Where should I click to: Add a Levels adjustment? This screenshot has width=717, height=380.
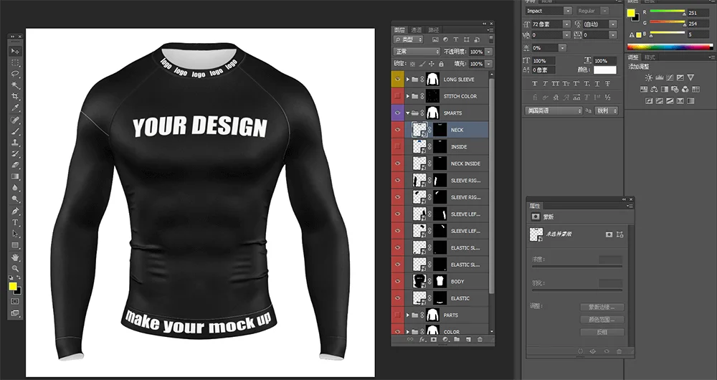659,77
